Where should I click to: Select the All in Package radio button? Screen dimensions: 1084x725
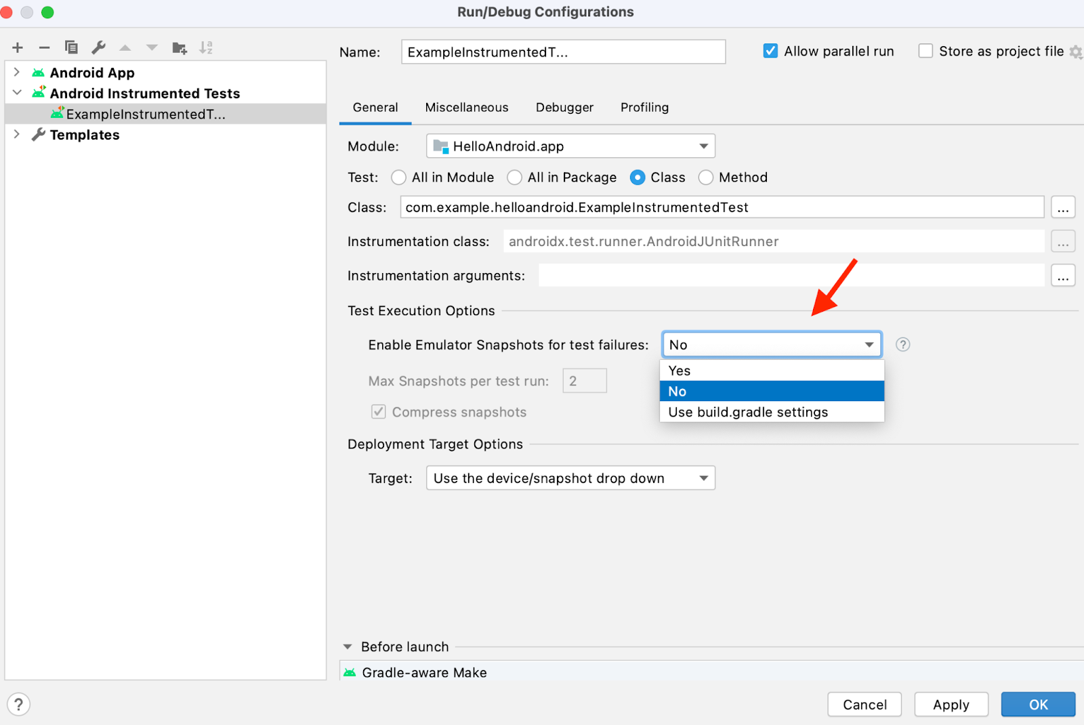[514, 178]
